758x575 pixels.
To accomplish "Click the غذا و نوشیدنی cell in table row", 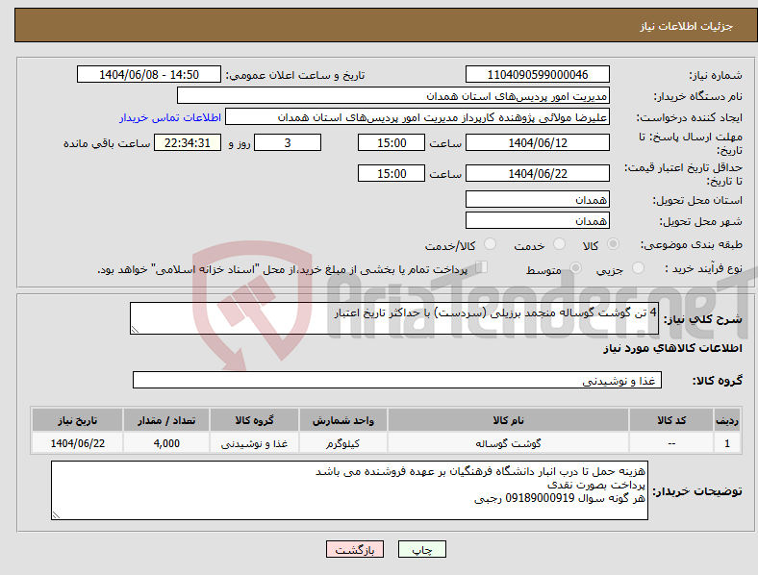I will pos(254,443).
